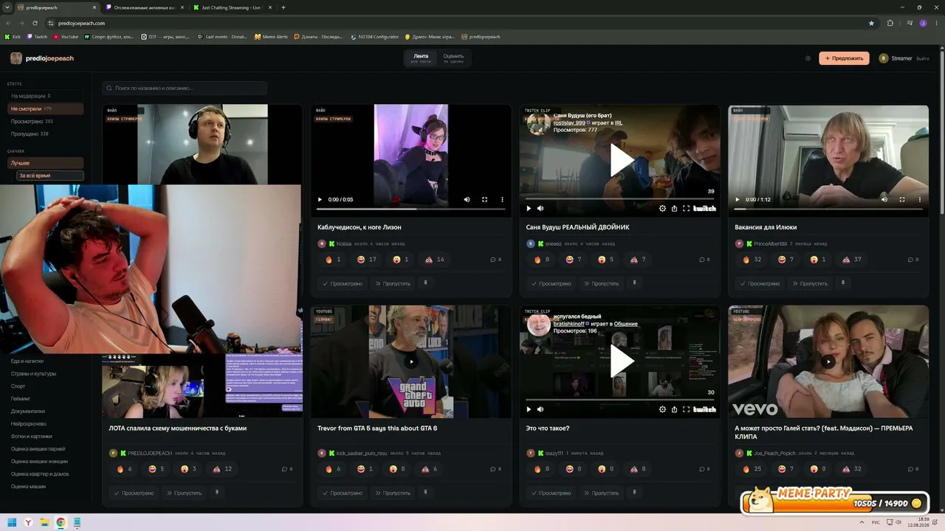Mark ЛОТА спалила post as Просмотрено
The width and height of the screenshot is (945, 531).
134,493
